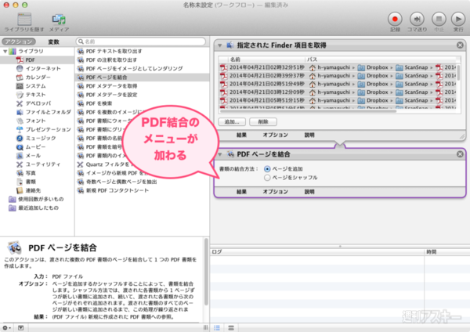This screenshot has height=332, width=470.
Task: Select the 書類 category icon
Action: point(20,182)
